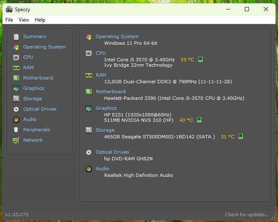Click the Peripherals mouse icon in sidebar
This screenshot has height=222, width=278.
click(x=16, y=130)
